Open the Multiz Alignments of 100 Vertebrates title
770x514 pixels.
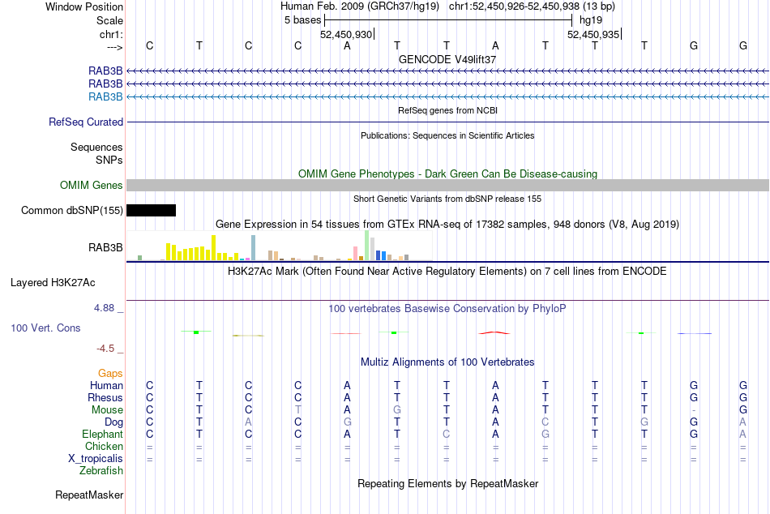pyautogui.click(x=447, y=362)
